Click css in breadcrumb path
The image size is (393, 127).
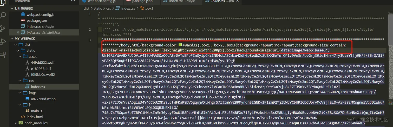109,9
